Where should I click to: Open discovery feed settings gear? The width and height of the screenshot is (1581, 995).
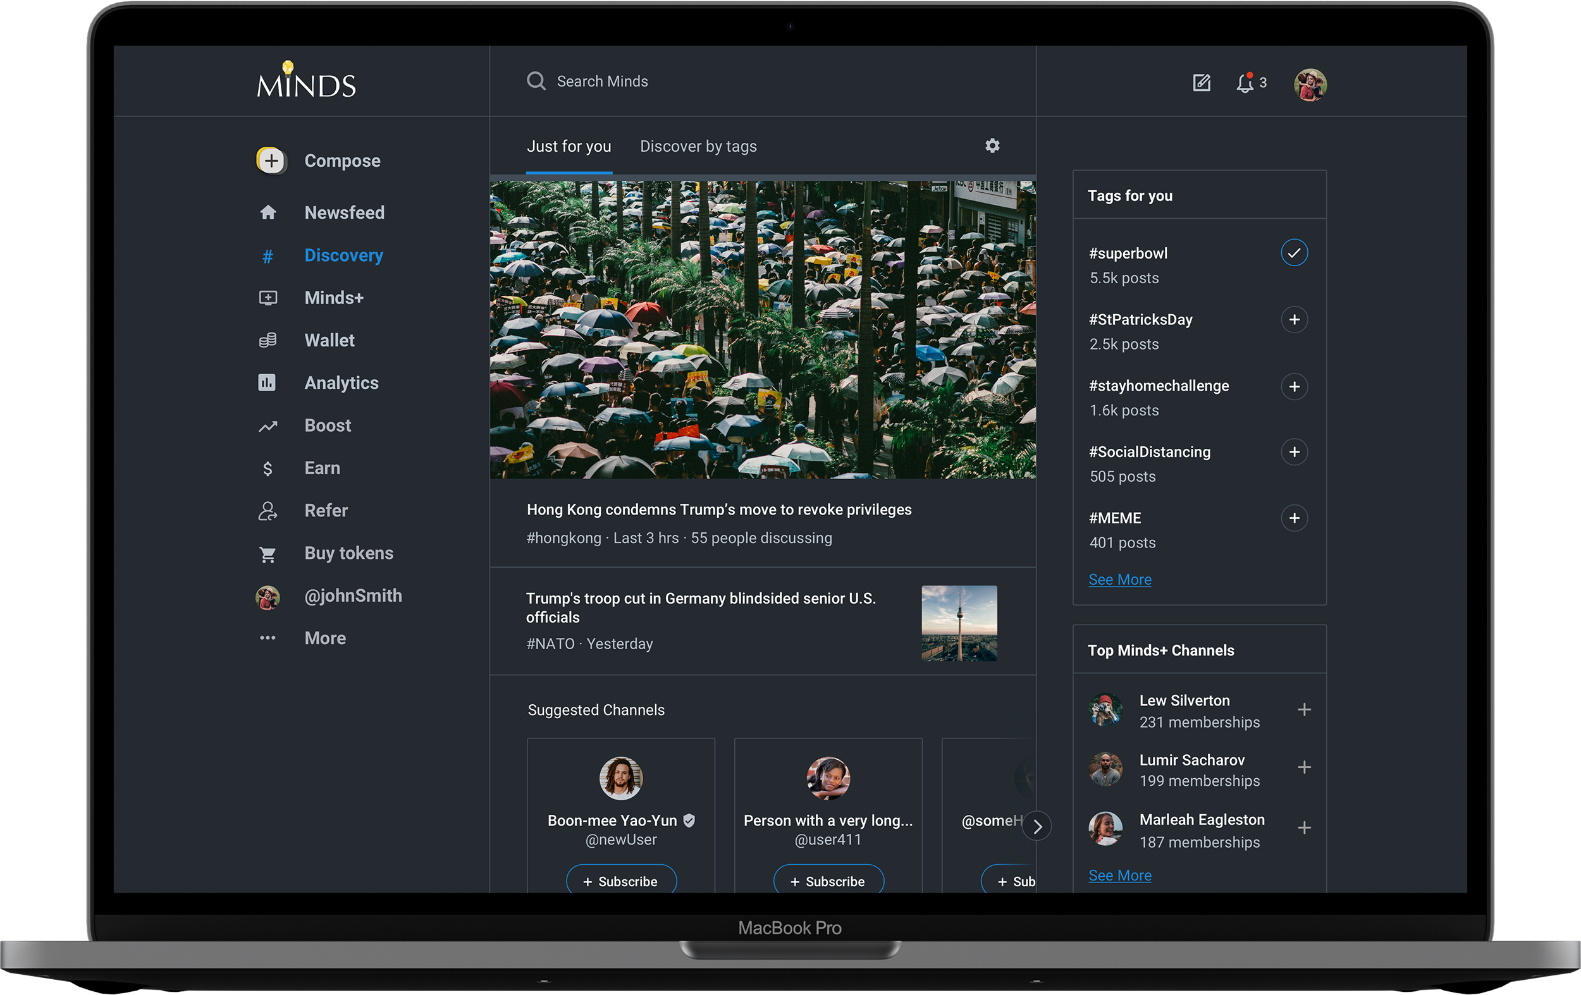pyautogui.click(x=992, y=145)
